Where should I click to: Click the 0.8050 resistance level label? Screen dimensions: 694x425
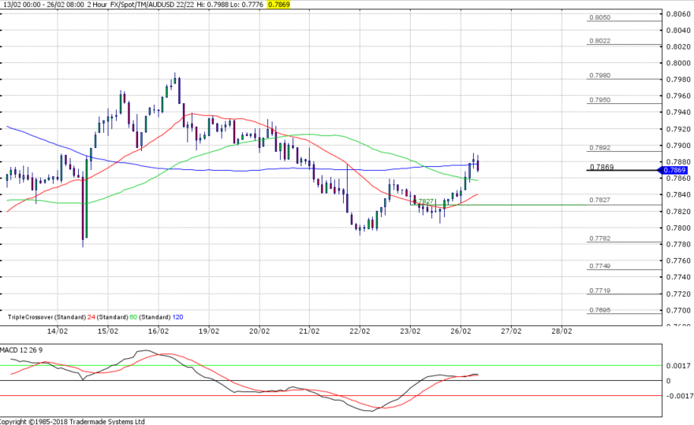click(x=600, y=17)
